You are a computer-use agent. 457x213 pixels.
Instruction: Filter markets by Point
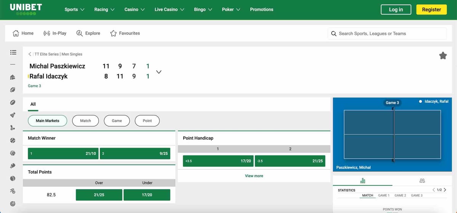147,121
